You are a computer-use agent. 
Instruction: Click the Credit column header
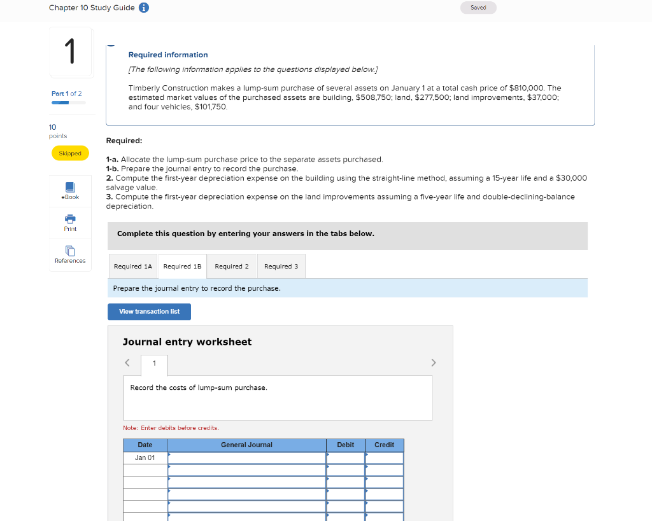click(x=385, y=445)
